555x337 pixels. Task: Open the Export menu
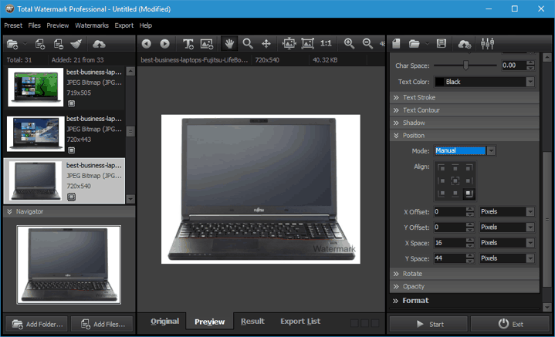click(x=124, y=25)
